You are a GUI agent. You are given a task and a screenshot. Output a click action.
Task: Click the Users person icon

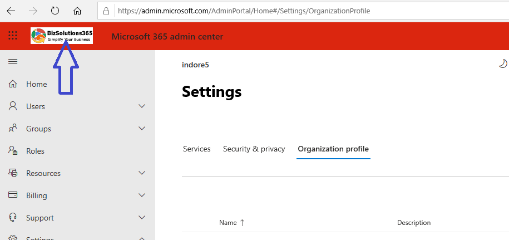13,106
